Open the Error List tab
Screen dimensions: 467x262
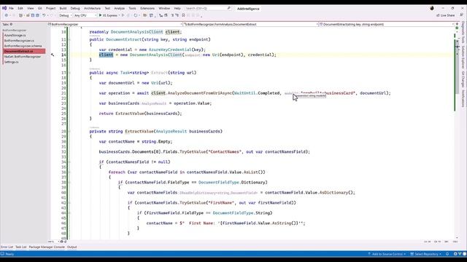click(x=7, y=247)
